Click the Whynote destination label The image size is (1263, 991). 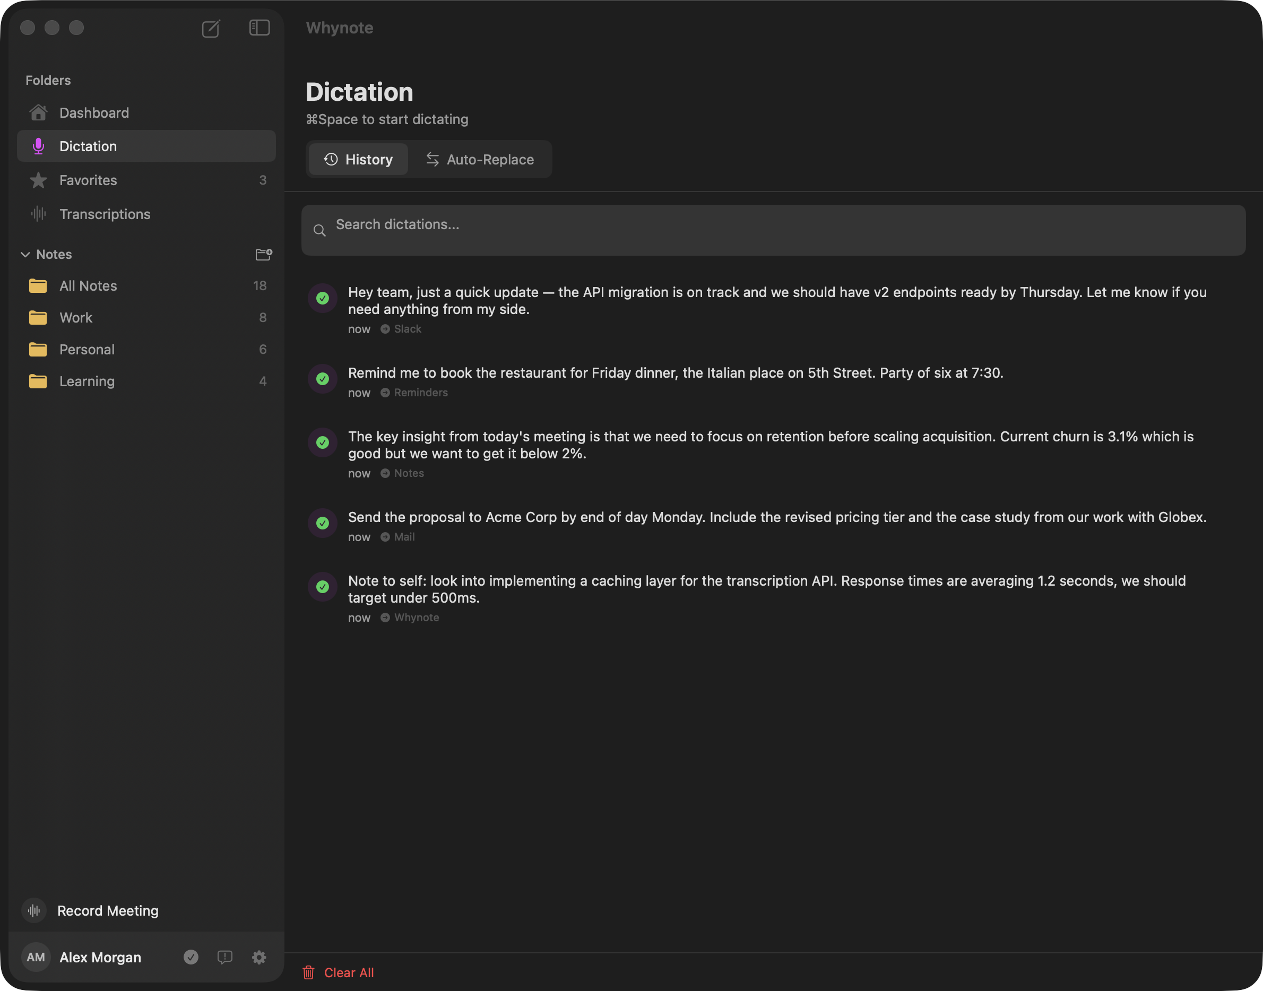pos(410,618)
